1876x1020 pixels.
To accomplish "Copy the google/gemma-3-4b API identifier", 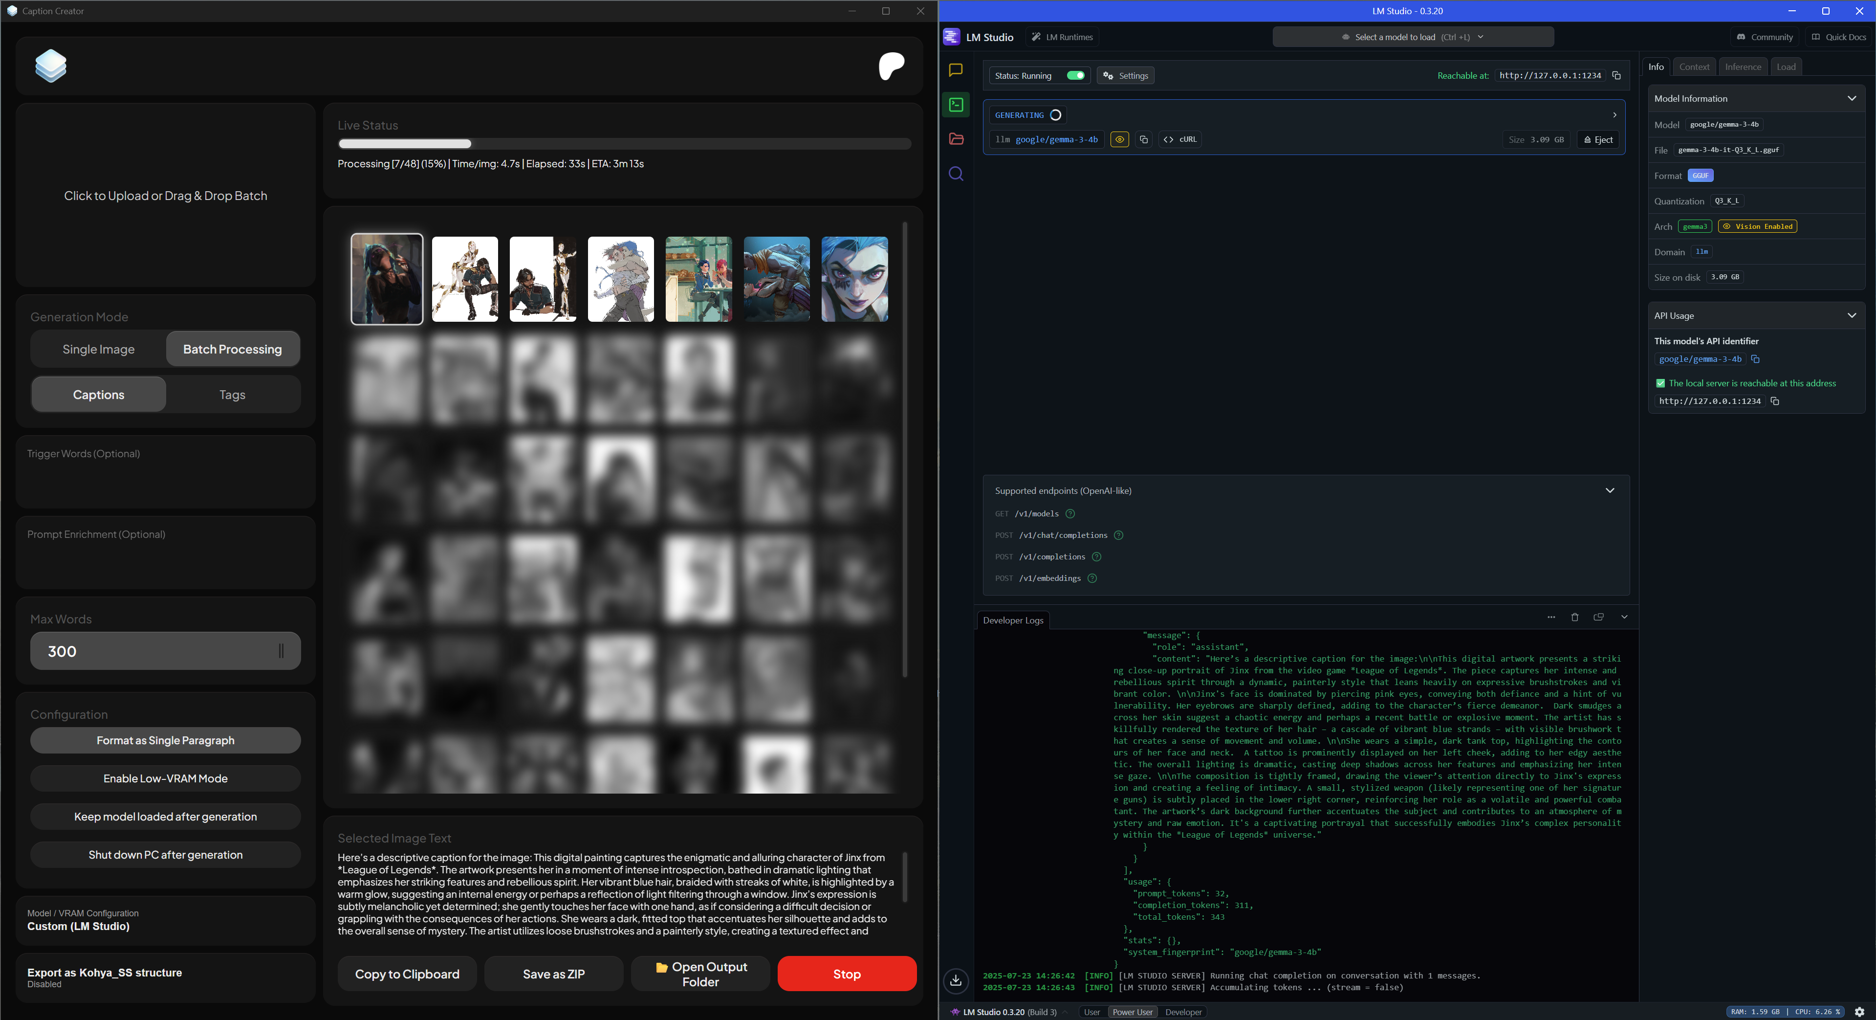I will pyautogui.click(x=1755, y=359).
